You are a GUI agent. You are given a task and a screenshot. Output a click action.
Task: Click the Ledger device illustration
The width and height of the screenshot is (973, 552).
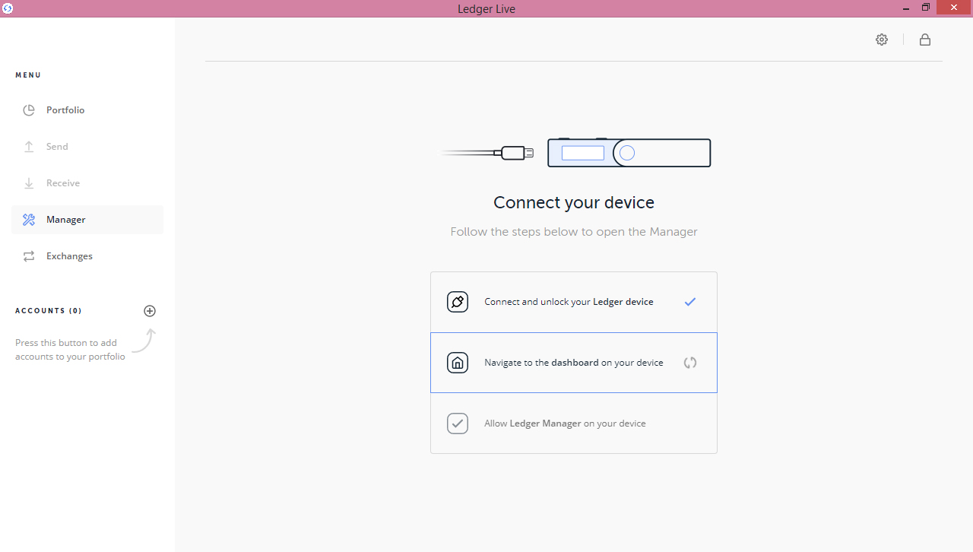[629, 153]
